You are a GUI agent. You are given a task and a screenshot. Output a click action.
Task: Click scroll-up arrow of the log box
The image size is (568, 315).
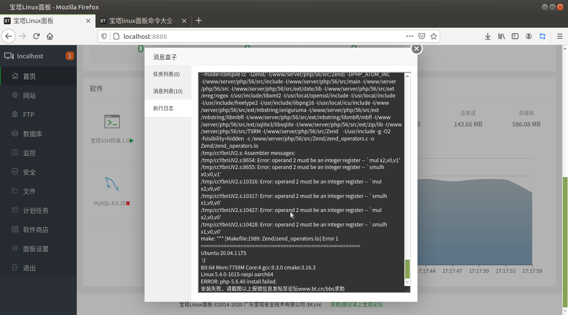407,76
